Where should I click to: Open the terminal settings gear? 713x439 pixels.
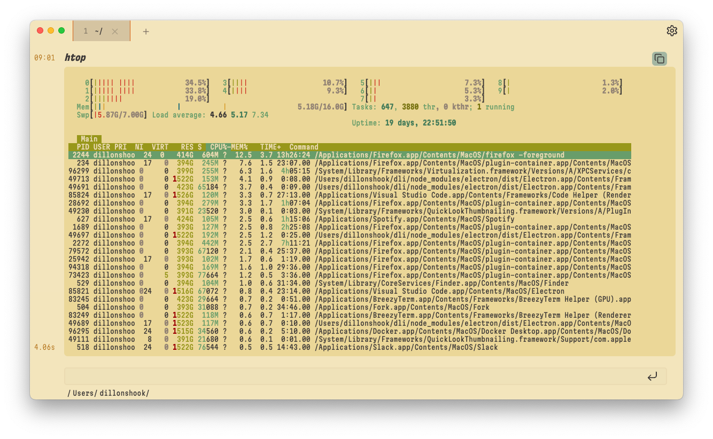click(672, 30)
